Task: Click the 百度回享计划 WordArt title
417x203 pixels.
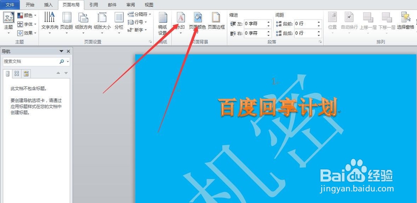Action: (278, 107)
